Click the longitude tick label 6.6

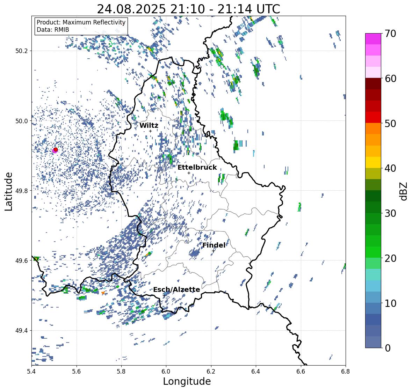pos(301,371)
